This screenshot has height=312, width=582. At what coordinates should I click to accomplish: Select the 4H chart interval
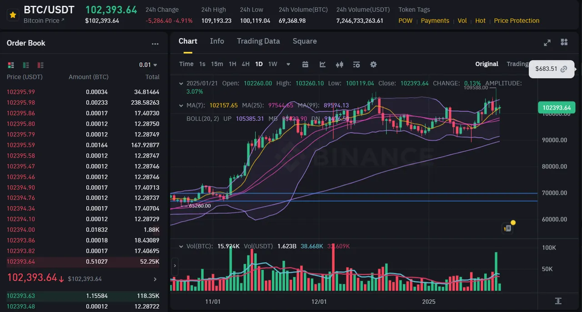(x=246, y=64)
